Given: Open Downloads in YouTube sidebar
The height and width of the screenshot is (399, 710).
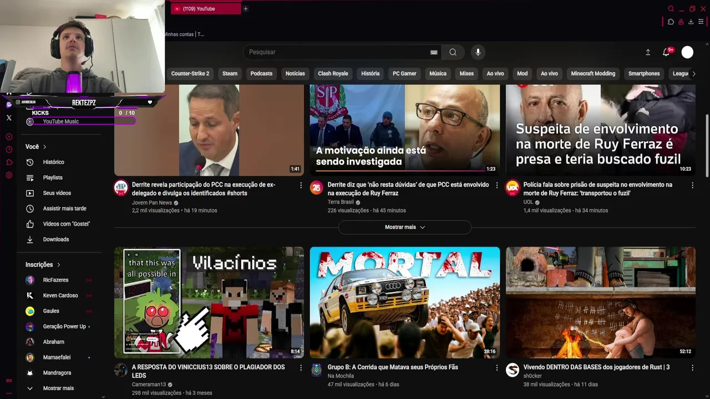Looking at the screenshot, I should coord(55,240).
